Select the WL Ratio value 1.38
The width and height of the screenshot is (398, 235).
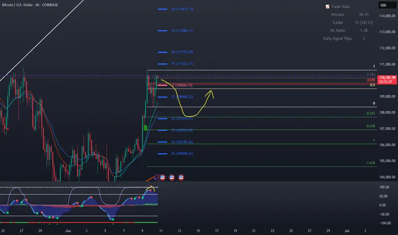click(x=364, y=30)
